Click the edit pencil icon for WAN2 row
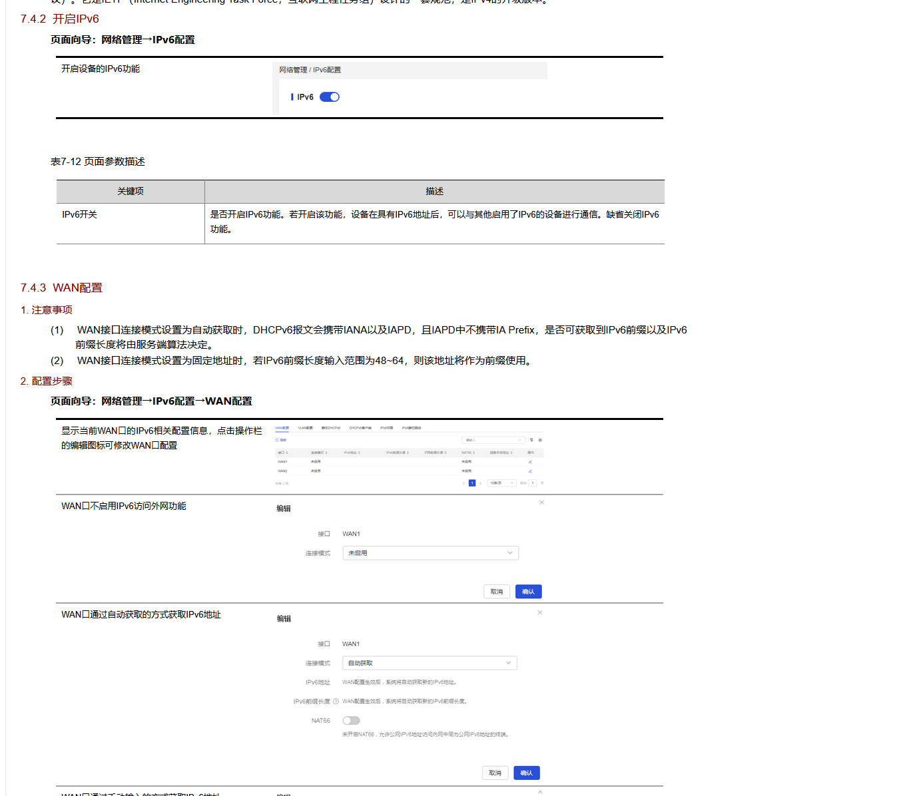Image resolution: width=909 pixels, height=796 pixels. 530,471
